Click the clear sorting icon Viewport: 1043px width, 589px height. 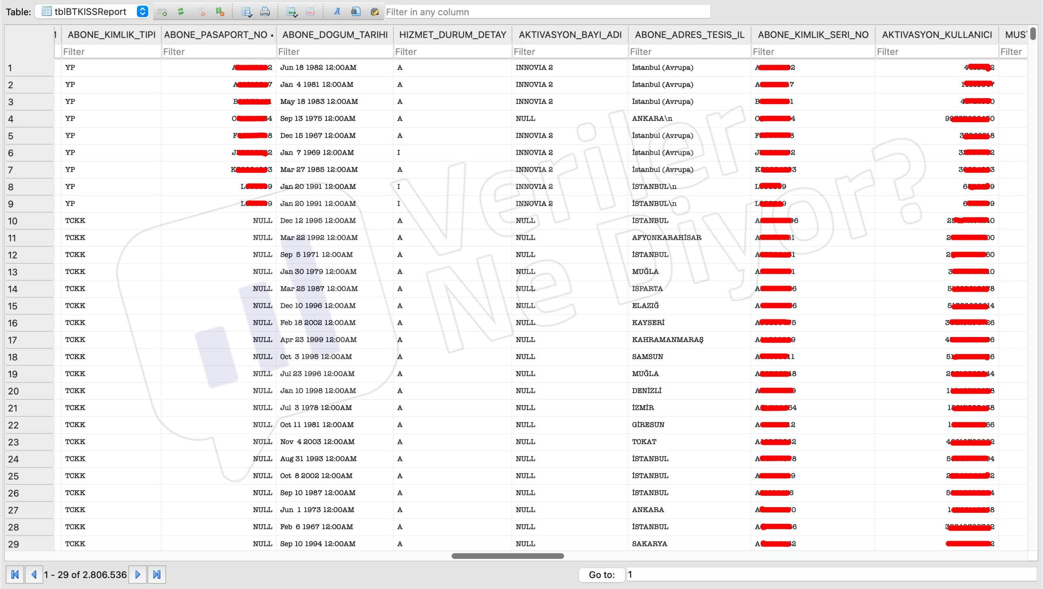click(x=220, y=11)
